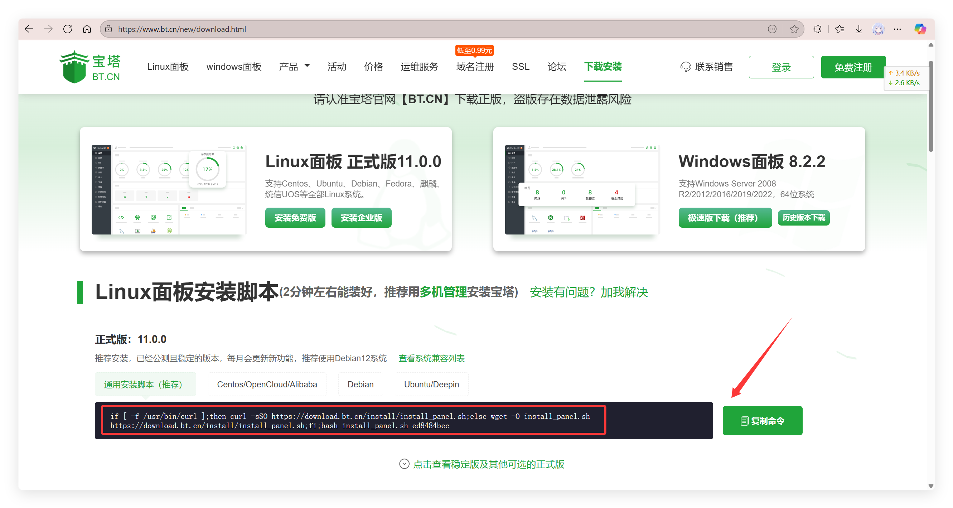Click 安装有问题？加我解决 link
This screenshot has height=508, width=953.
coord(589,292)
